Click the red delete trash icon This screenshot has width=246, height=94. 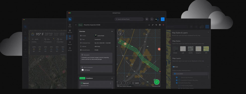point(163,25)
